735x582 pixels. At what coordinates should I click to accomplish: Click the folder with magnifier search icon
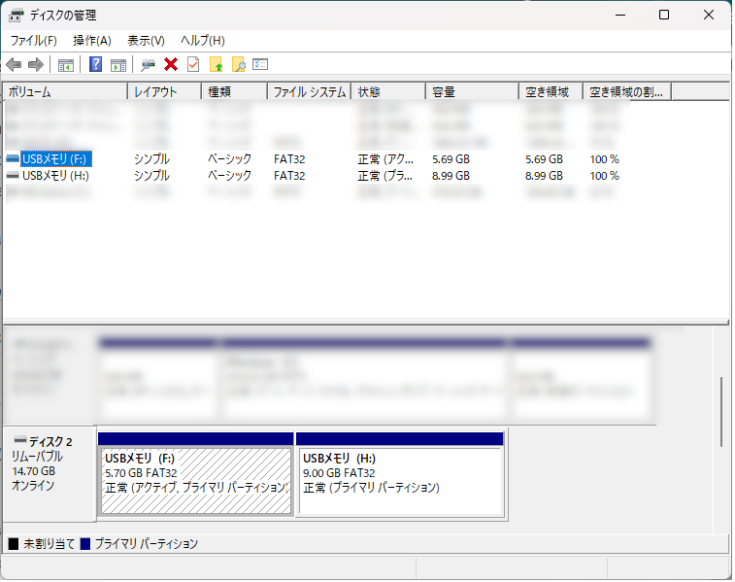pyautogui.click(x=239, y=64)
